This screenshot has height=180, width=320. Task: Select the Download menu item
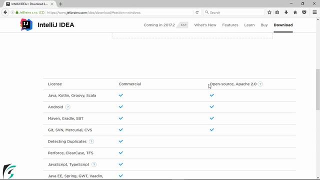(x=283, y=25)
